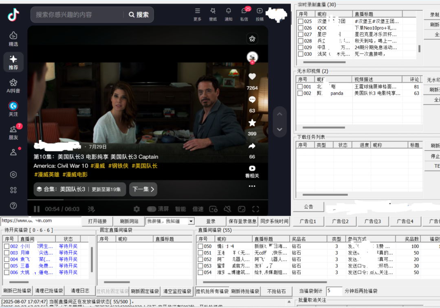The height and width of the screenshot is (308, 440).
Task: Open the three-dot more options on video
Action: (x=252, y=186)
